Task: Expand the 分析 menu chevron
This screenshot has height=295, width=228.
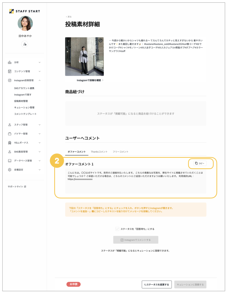Action: point(39,62)
